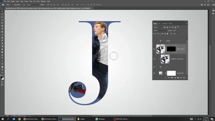Select the Eraser tool

pos(2,43)
